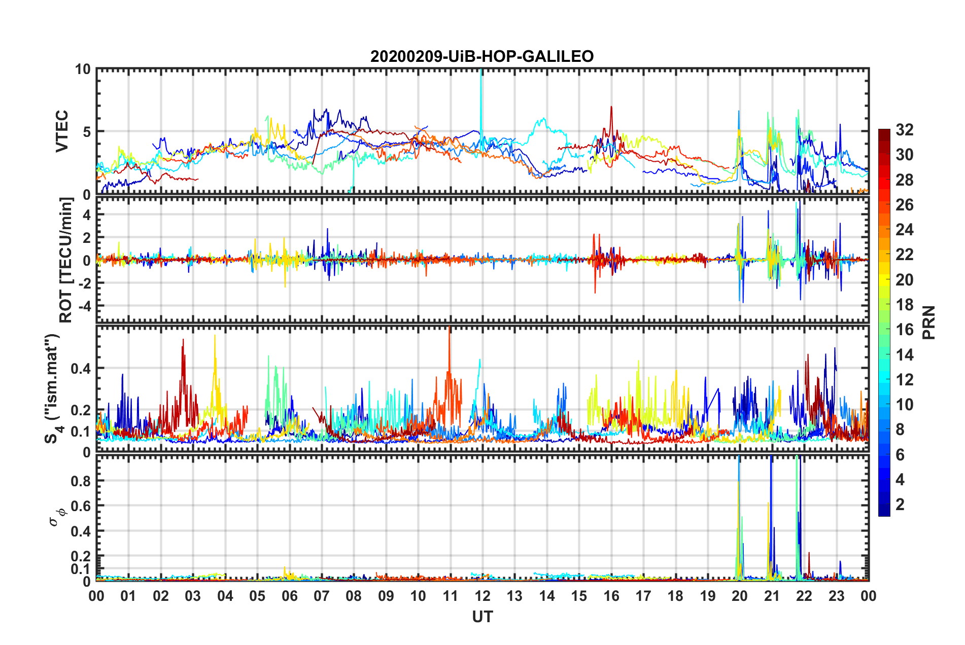Click PRN colorbar tick label 18

904,305
